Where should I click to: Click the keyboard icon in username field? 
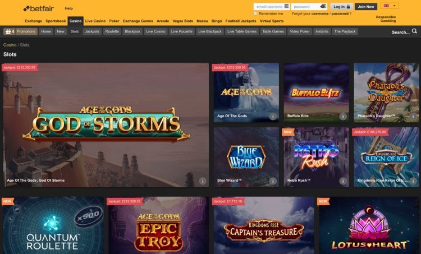pos(286,6)
